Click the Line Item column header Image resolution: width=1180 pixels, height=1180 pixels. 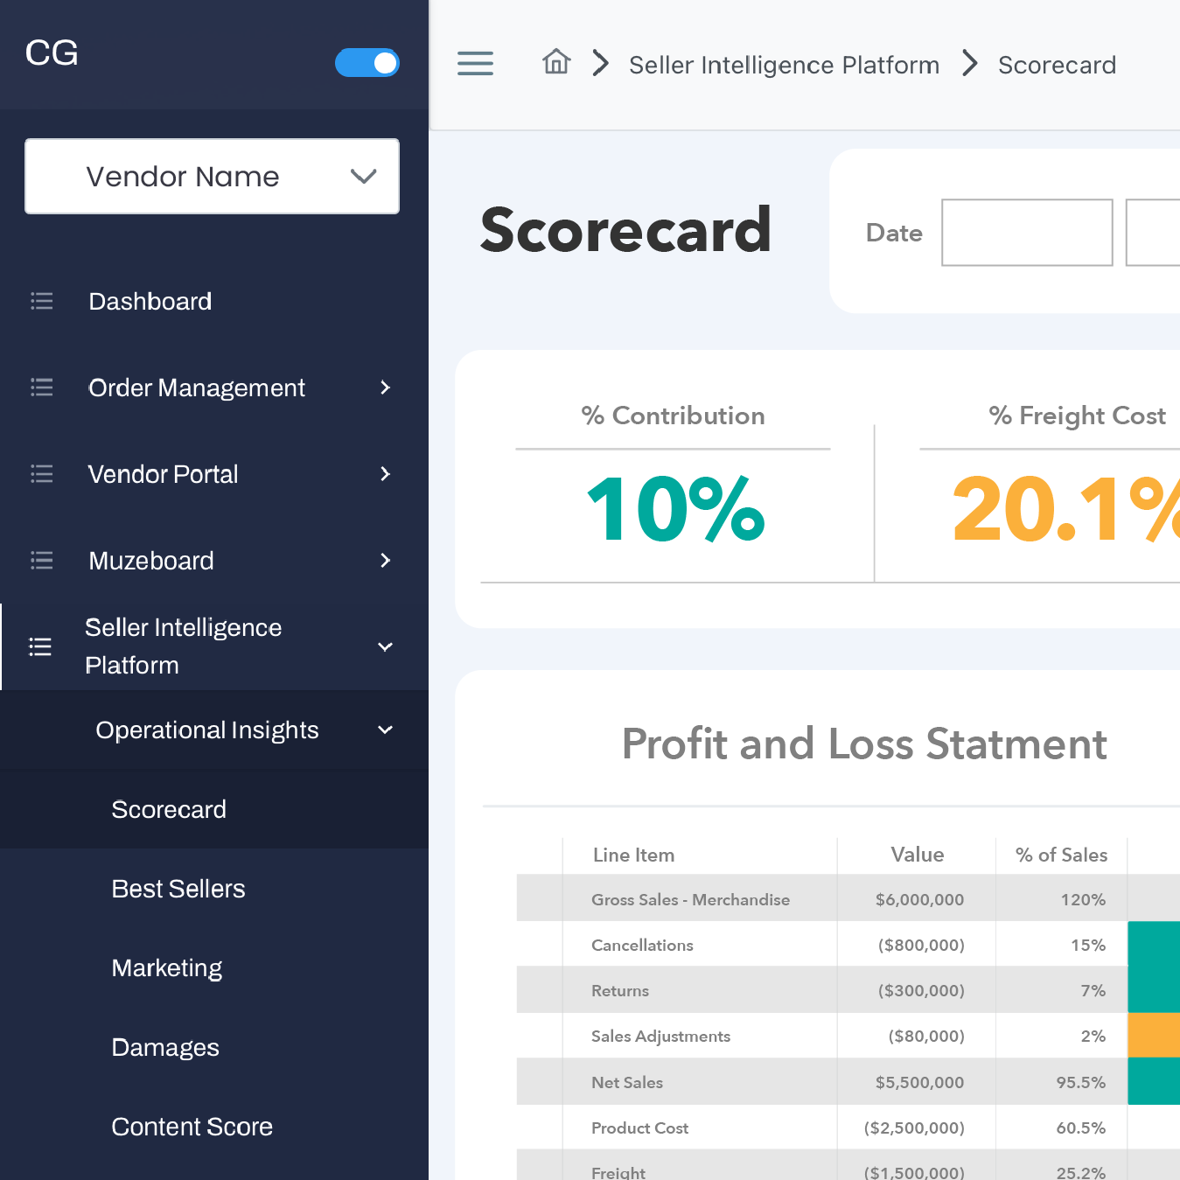pyautogui.click(x=633, y=855)
